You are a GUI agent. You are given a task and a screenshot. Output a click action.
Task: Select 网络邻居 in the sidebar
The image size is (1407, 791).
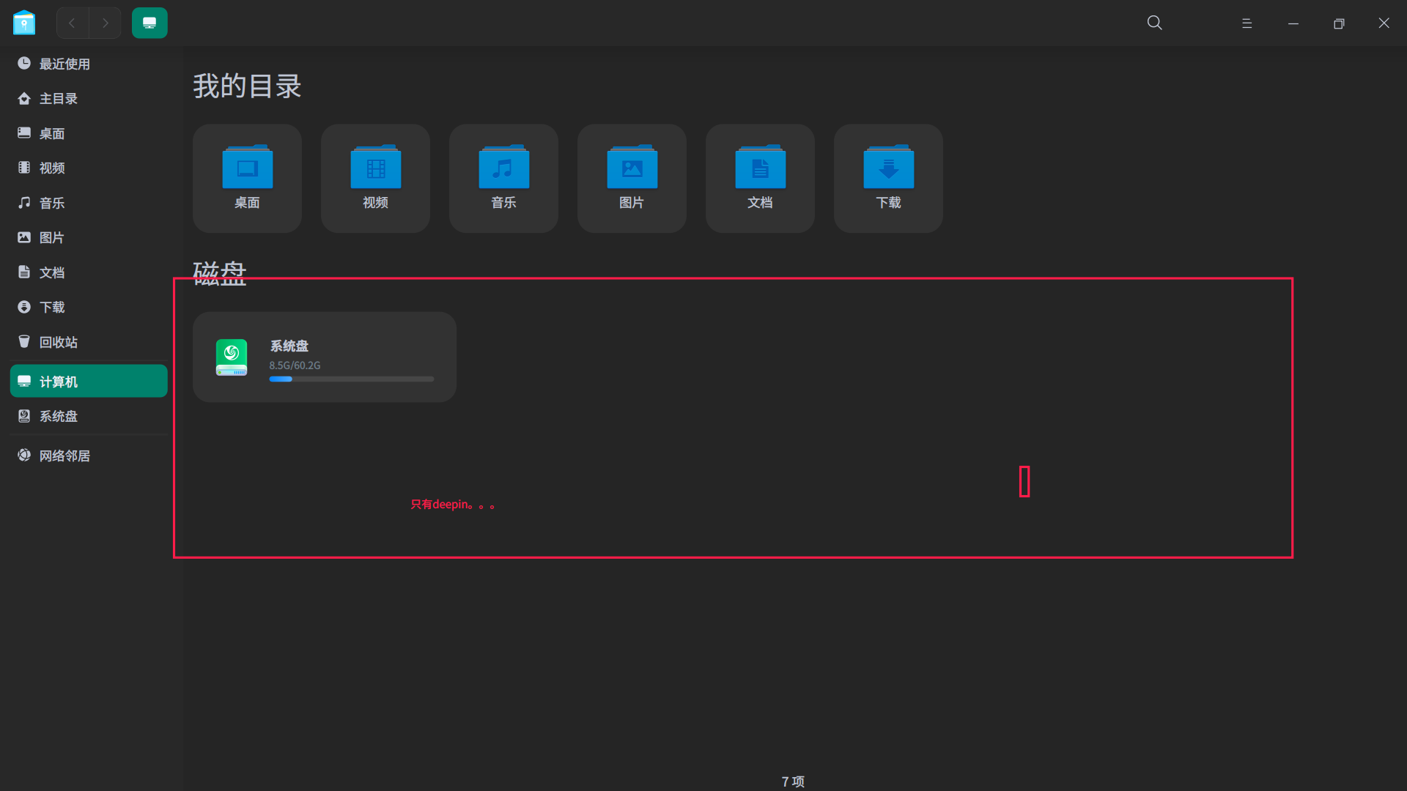pyautogui.click(x=64, y=456)
